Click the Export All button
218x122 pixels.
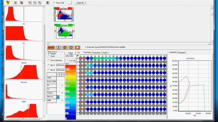(x=80, y=3)
